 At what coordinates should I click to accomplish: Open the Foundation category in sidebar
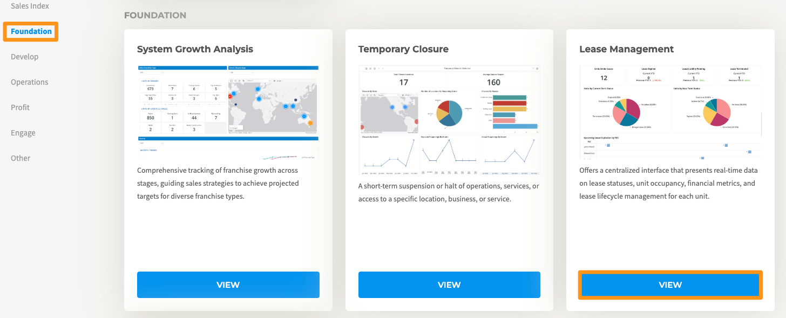(x=31, y=31)
